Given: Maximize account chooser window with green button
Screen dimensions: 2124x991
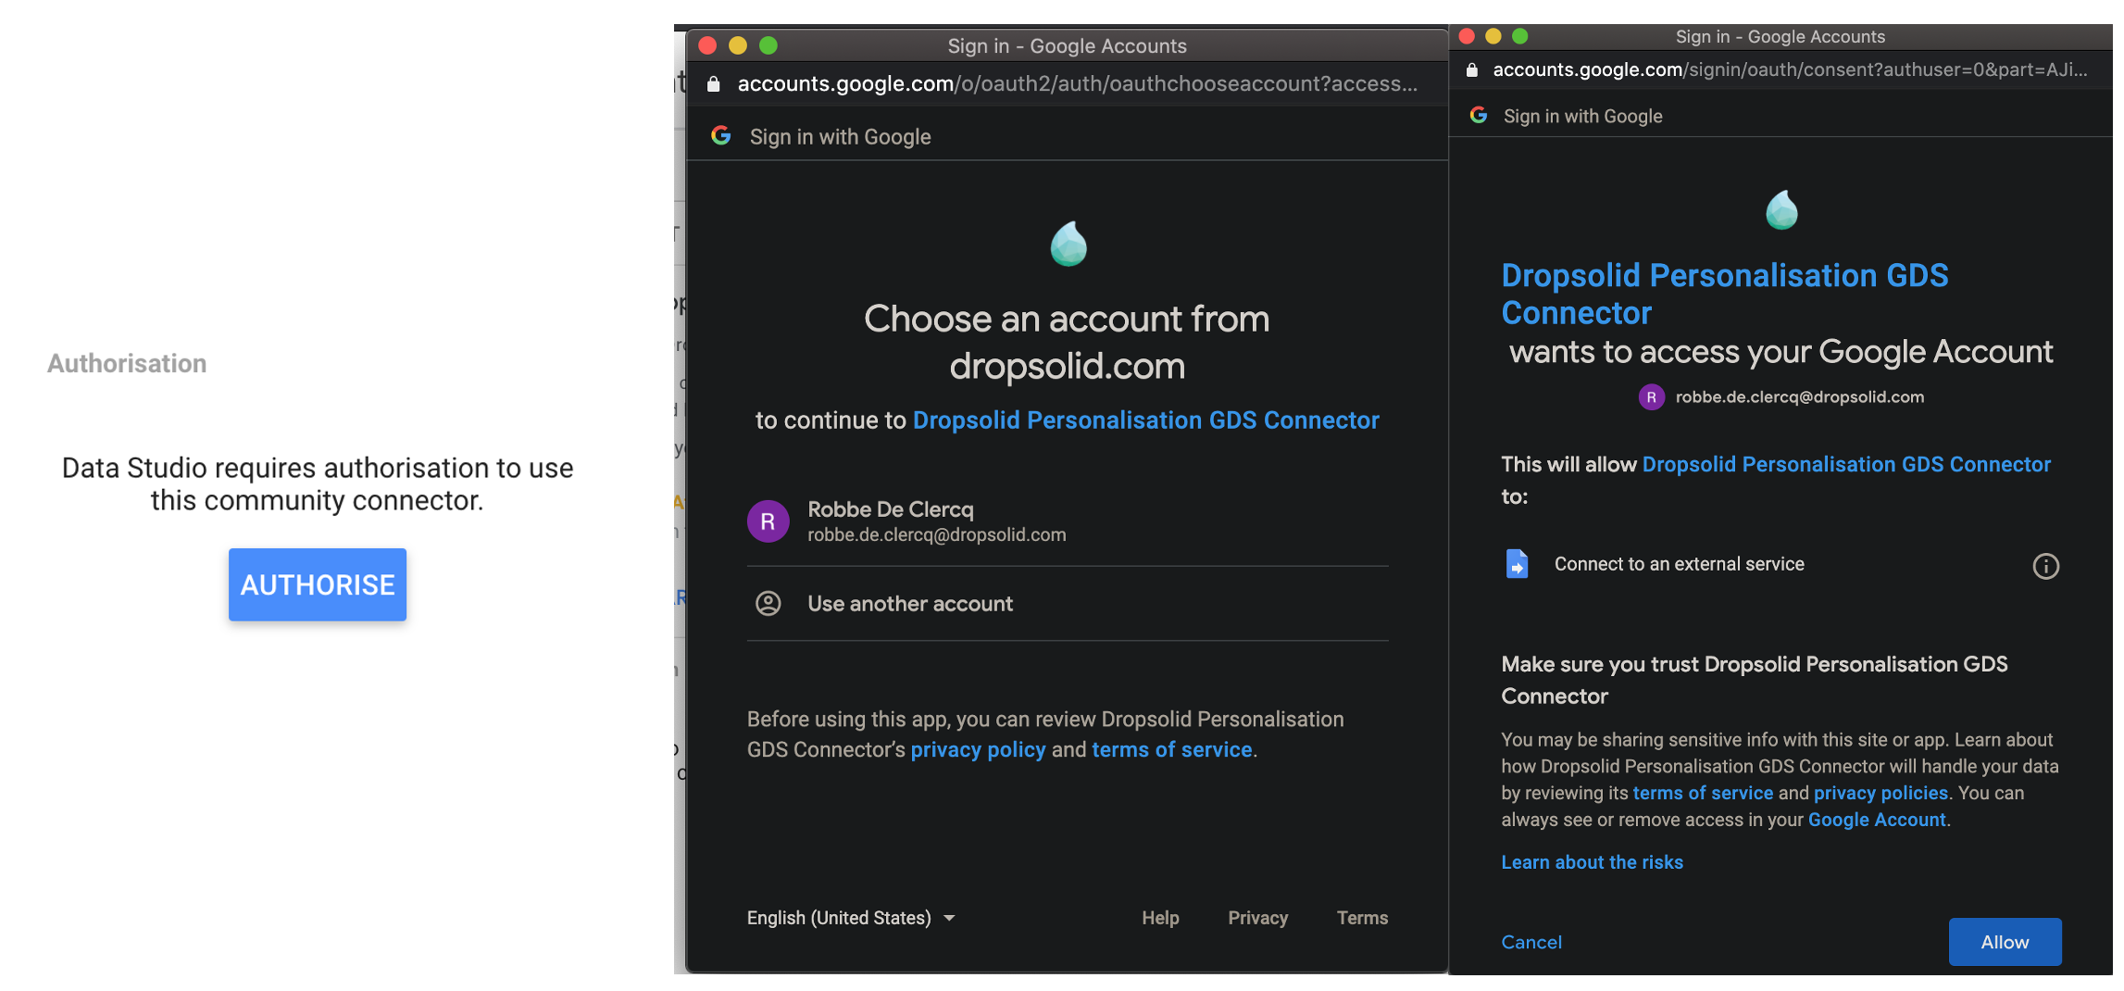Looking at the screenshot, I should 768,45.
